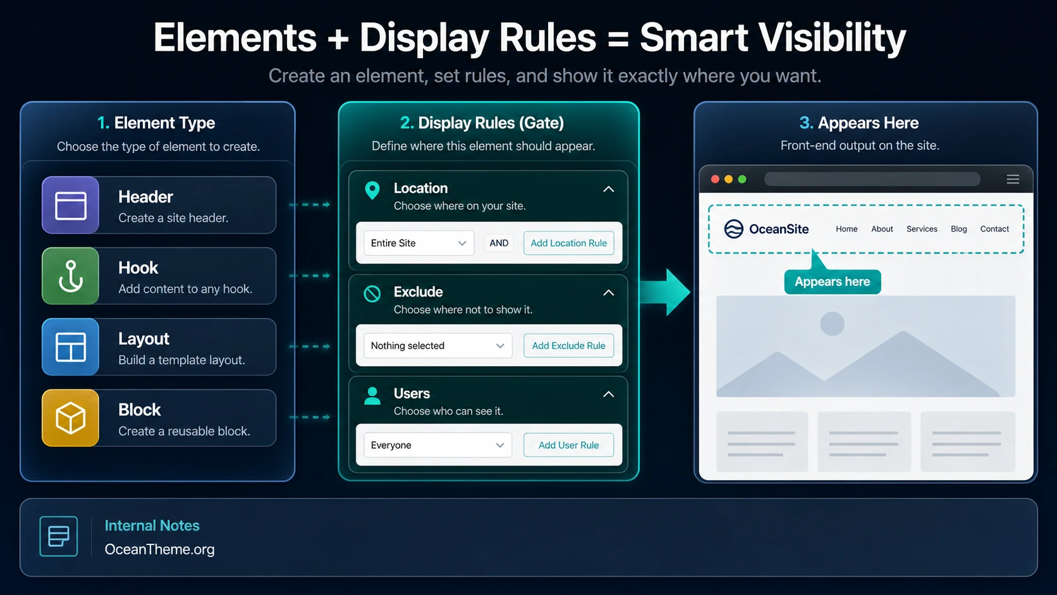This screenshot has width=1057, height=595.
Task: Click the '1. Element Type' heading
Action: point(156,123)
